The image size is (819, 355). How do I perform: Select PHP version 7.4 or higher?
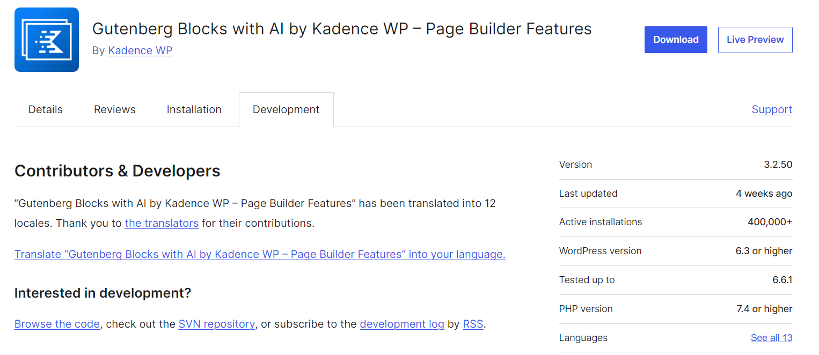click(764, 309)
